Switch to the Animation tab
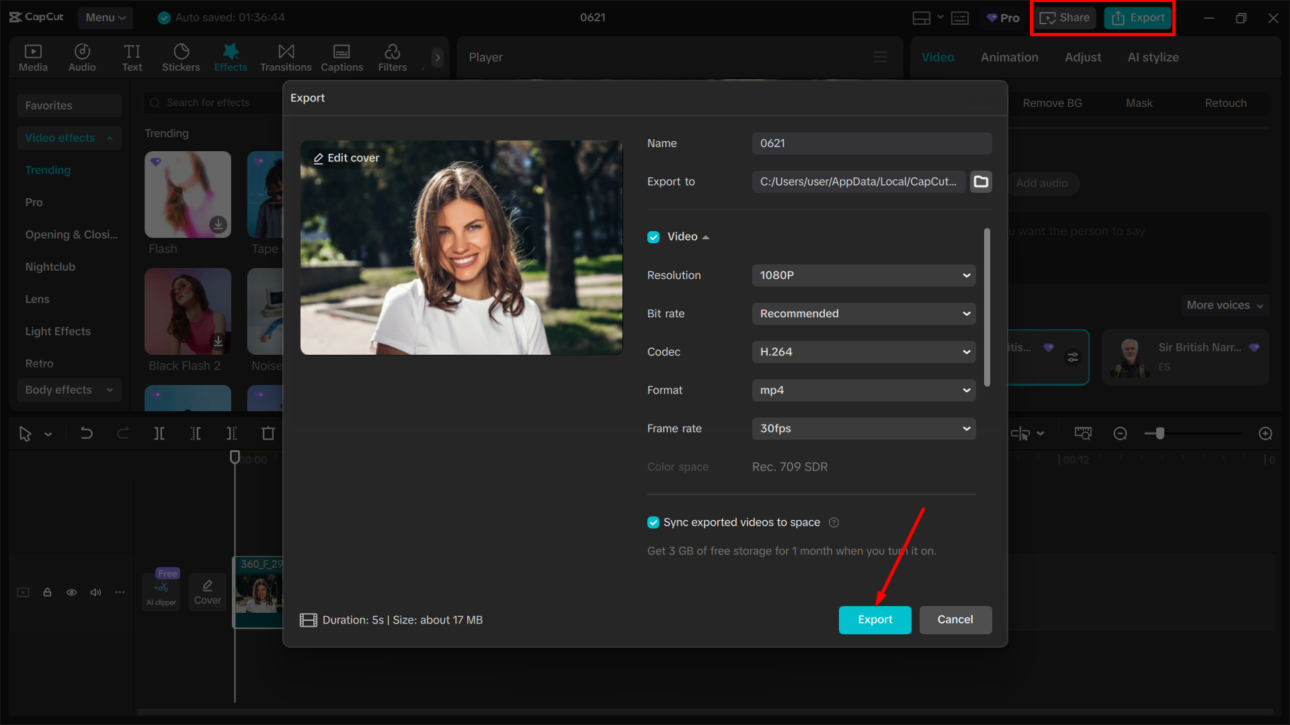1290x725 pixels. click(1009, 57)
